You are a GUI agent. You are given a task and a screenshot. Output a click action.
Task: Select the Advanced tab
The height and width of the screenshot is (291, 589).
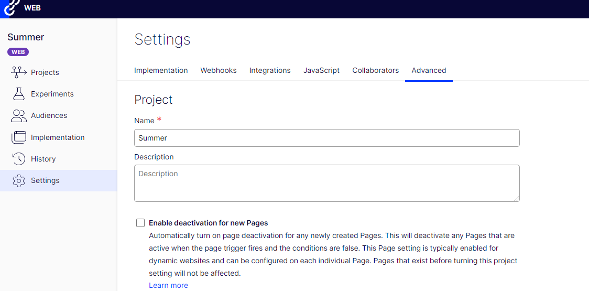429,70
